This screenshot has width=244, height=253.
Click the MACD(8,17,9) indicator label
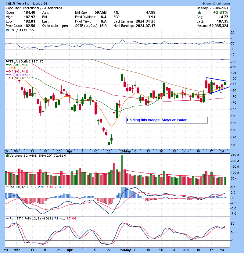point(21,187)
